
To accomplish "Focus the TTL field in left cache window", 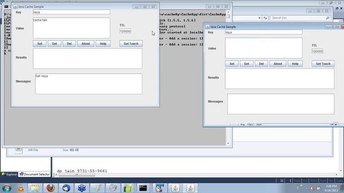I will pyautogui.click(x=125, y=31).
